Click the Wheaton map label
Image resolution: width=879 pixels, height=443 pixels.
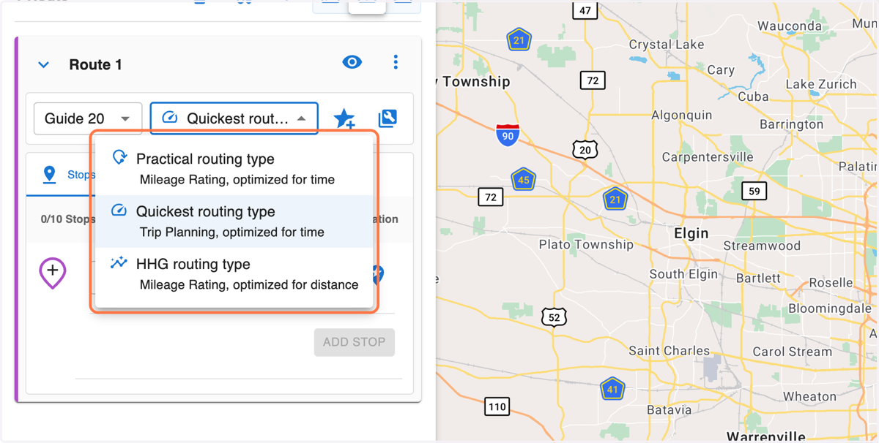tap(809, 397)
